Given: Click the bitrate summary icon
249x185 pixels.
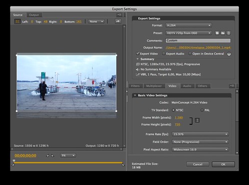Looking at the screenshot, I should (x=138, y=75).
